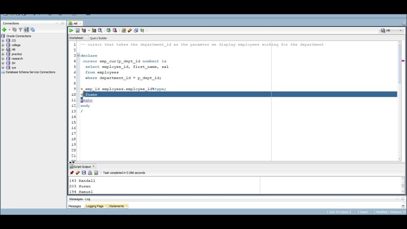Click the 'declare' keyword on line 3
The width and height of the screenshot is (407, 229).
(x=89, y=56)
